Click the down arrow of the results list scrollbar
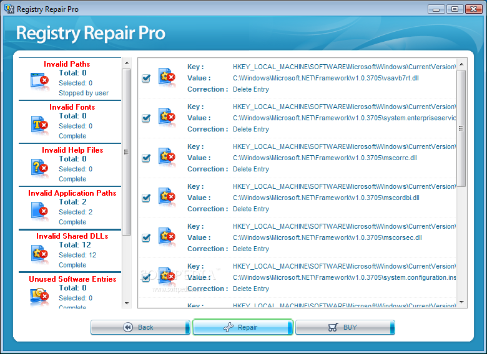 click(461, 302)
